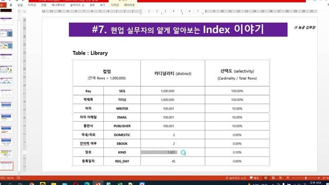Screen dimensions: 329x185
Task: Click zoom in plus button
Action: 319,178
